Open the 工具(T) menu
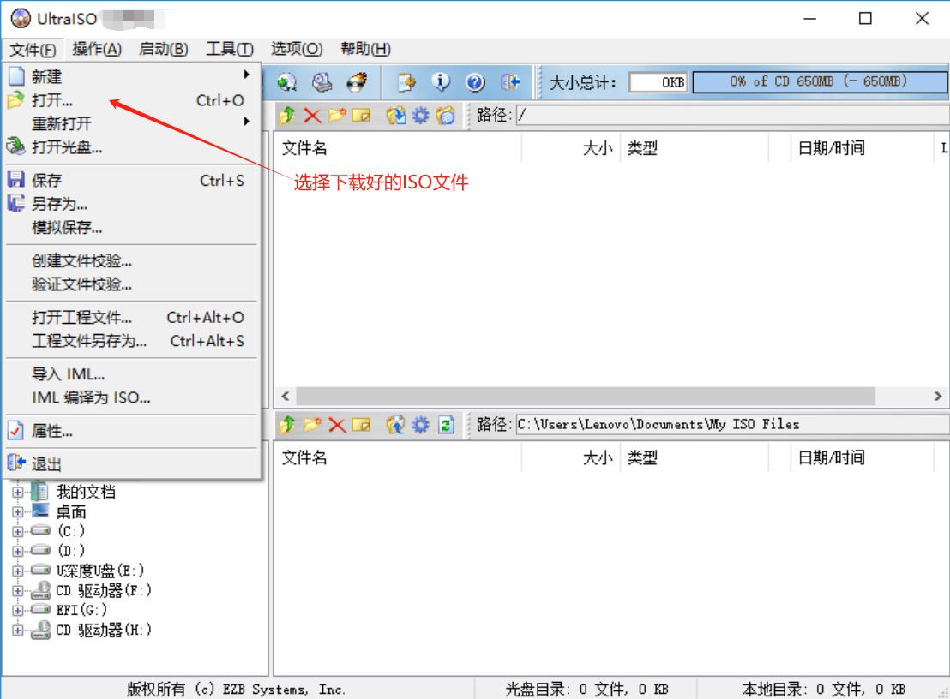The image size is (950, 699). [230, 49]
